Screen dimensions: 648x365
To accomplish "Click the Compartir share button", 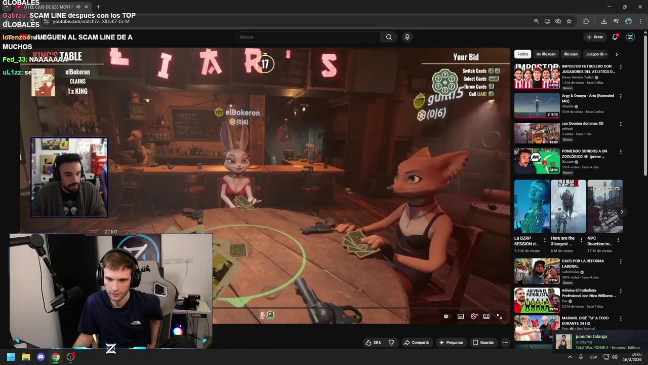I will click(417, 343).
